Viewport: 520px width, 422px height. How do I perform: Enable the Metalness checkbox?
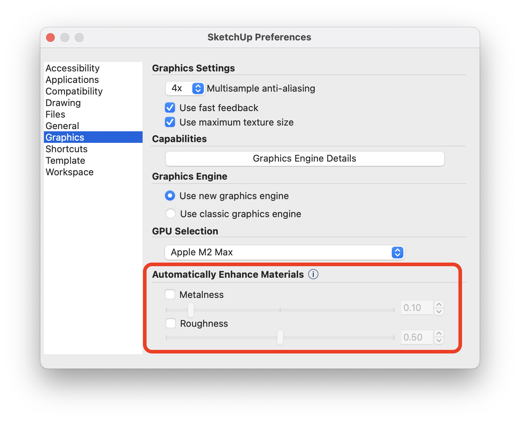coord(170,295)
